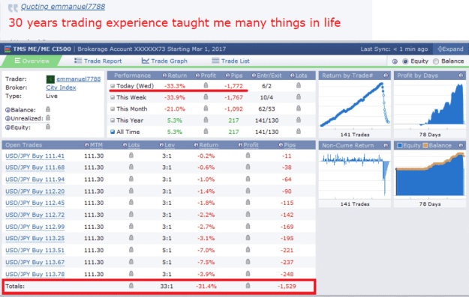Click the Balance info icon
Screen dimensions: 469x297
tap(8, 110)
